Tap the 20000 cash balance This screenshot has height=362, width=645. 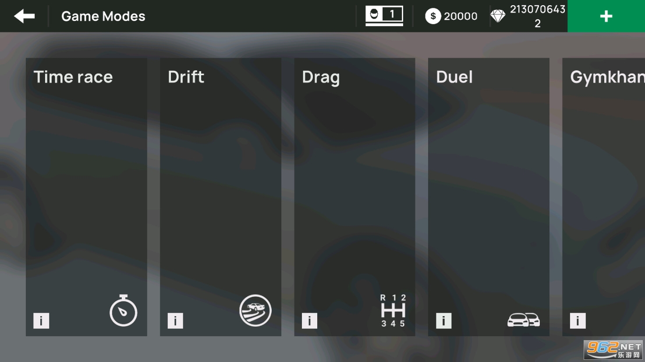click(461, 16)
